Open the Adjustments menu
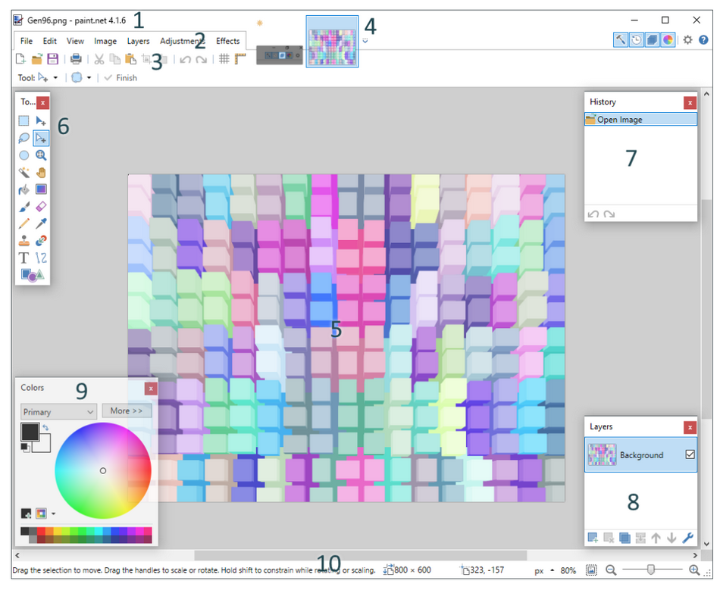 [x=182, y=41]
